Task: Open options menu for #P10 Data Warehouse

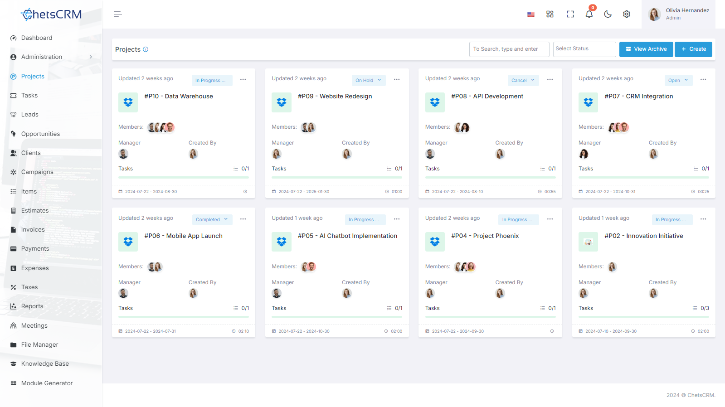Action: click(243, 79)
